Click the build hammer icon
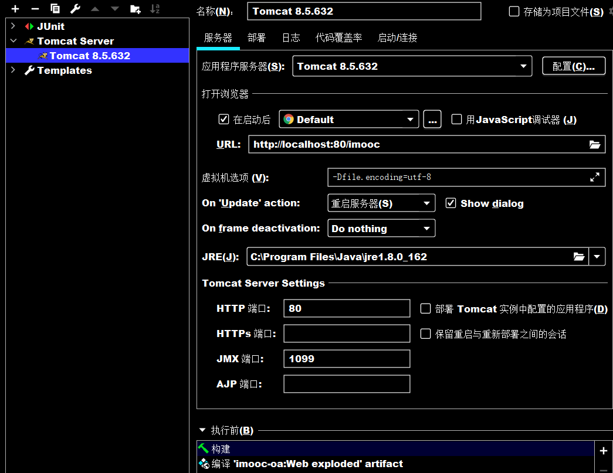Viewport: 613px width, 473px height. (x=204, y=448)
